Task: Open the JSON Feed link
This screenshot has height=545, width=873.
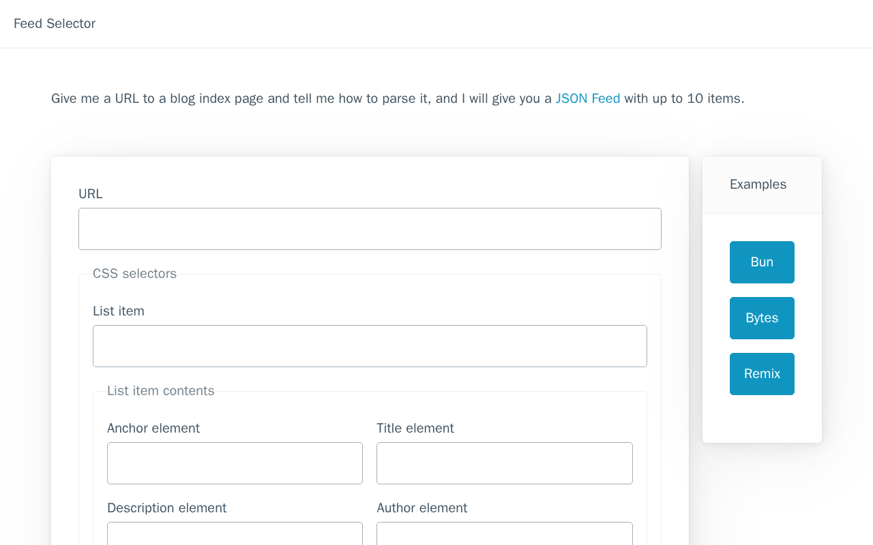Action: pyautogui.click(x=587, y=99)
